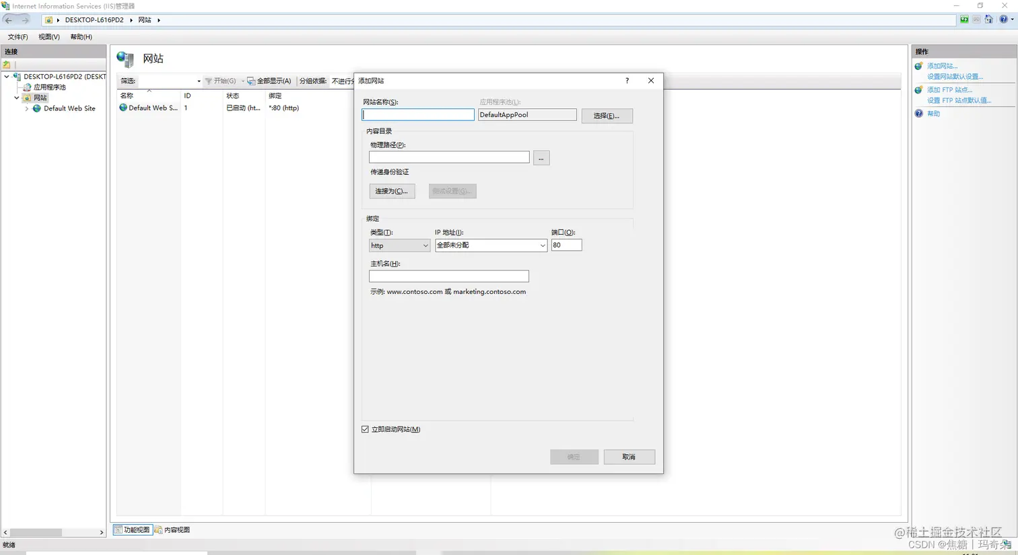Image resolution: width=1018 pixels, height=555 pixels.
Task: Click the help icon in 操作 pane
Action: point(919,114)
